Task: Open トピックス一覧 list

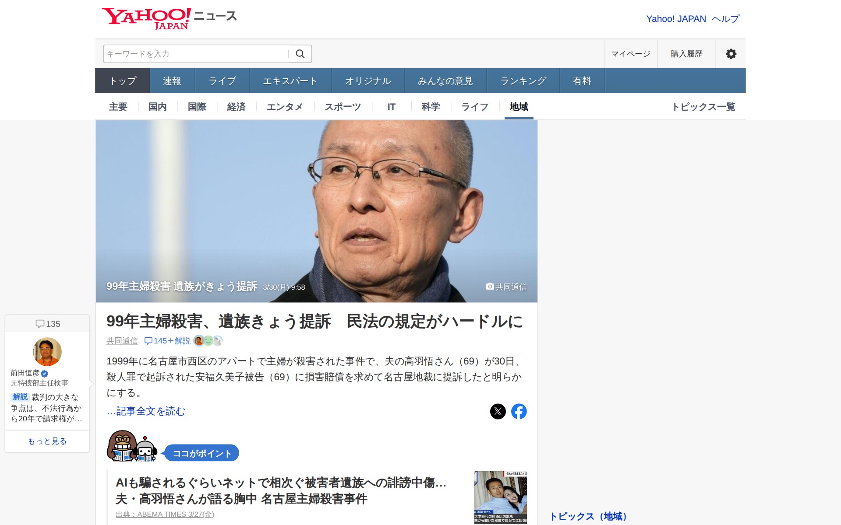Action: [703, 107]
